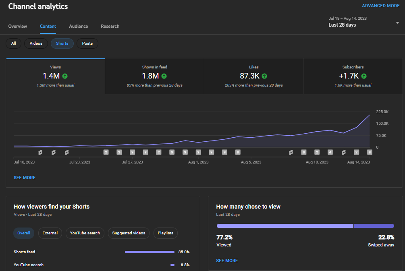
Task: Select the Posts content filter chip
Action: pos(87,43)
